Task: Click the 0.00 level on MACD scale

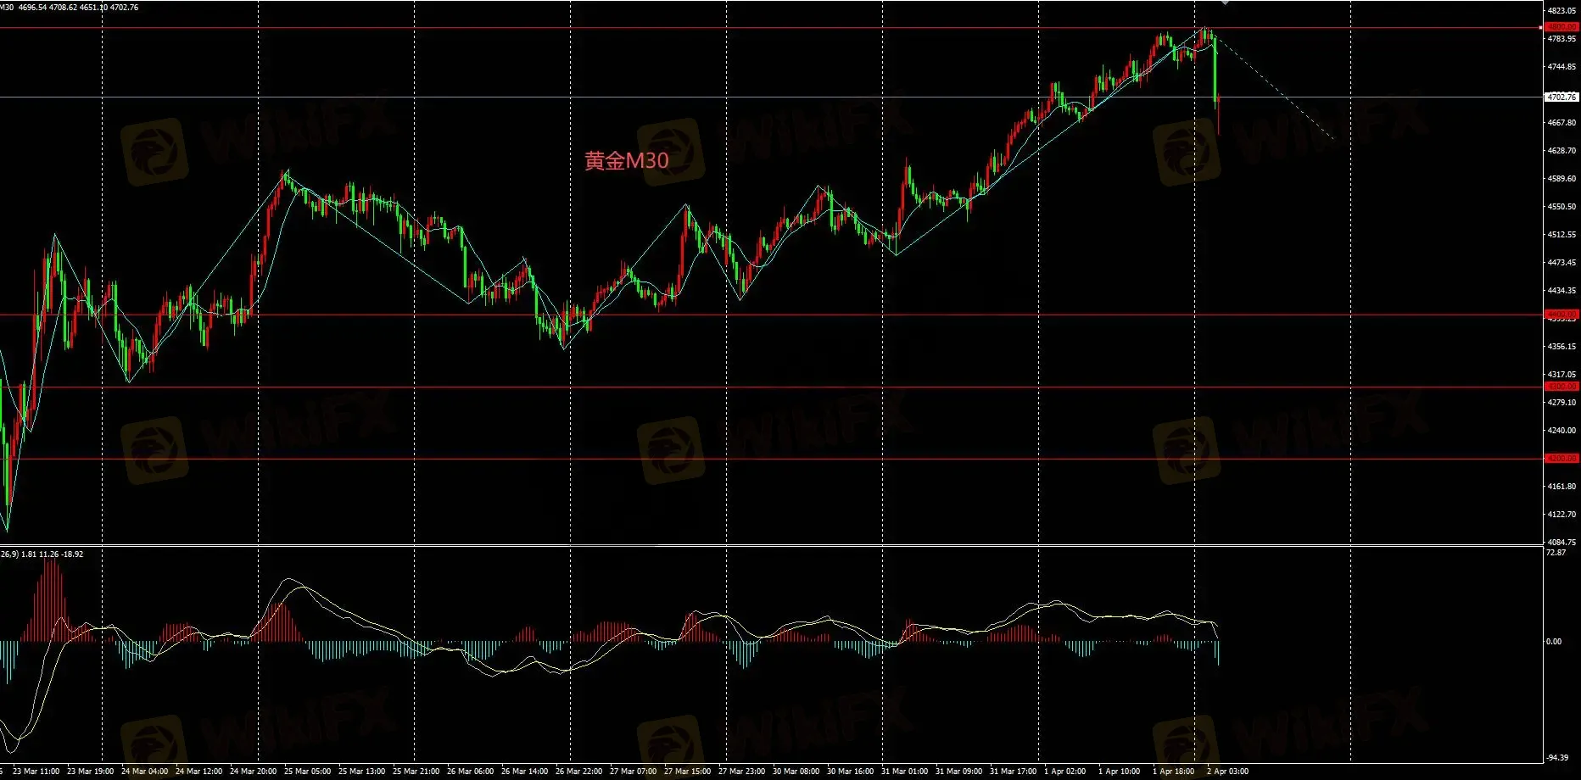Action: (x=1554, y=642)
